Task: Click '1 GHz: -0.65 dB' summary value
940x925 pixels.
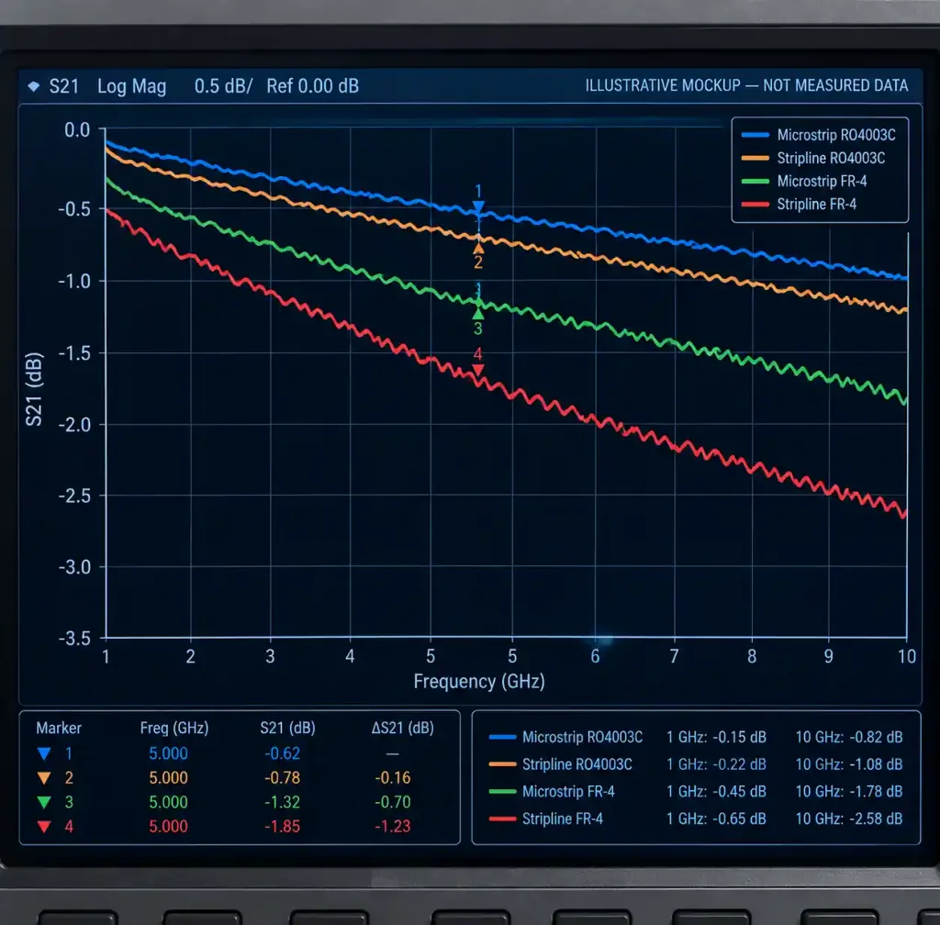Action: click(716, 819)
